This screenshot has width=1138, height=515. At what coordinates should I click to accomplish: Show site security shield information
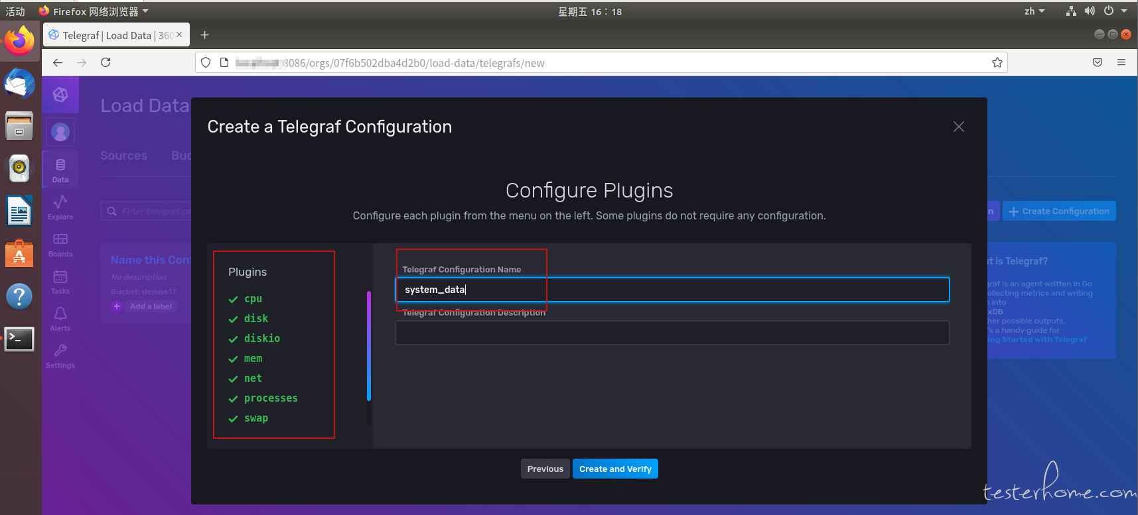[206, 62]
